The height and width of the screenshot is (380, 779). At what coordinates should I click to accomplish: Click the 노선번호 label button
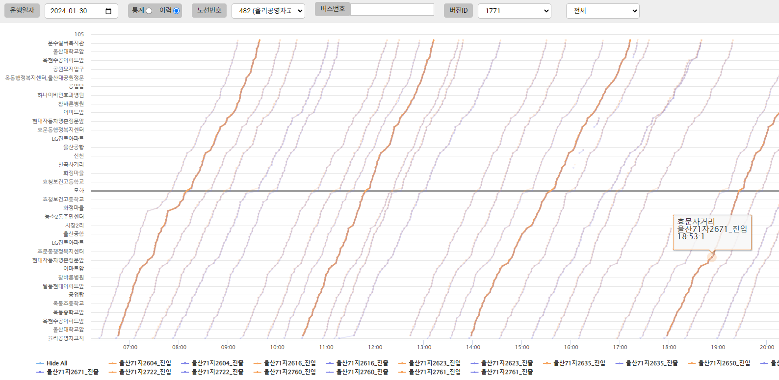click(x=209, y=10)
